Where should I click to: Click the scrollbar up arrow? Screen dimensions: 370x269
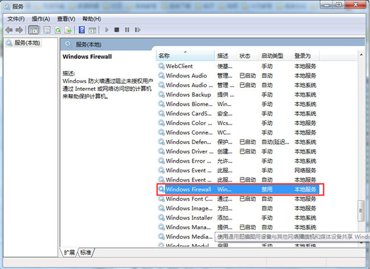pyautogui.click(x=361, y=55)
